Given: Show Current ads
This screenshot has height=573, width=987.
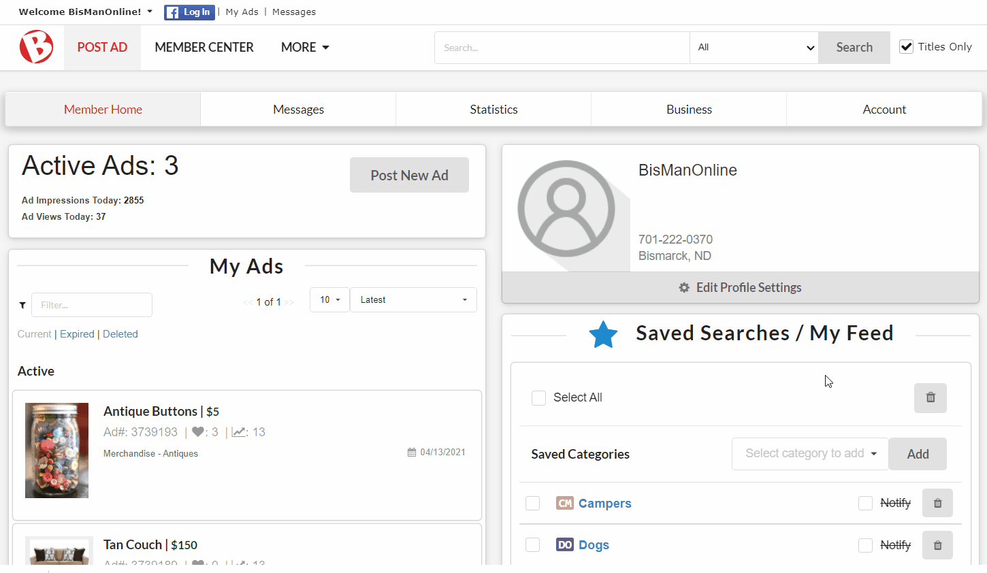Looking at the screenshot, I should coord(34,334).
